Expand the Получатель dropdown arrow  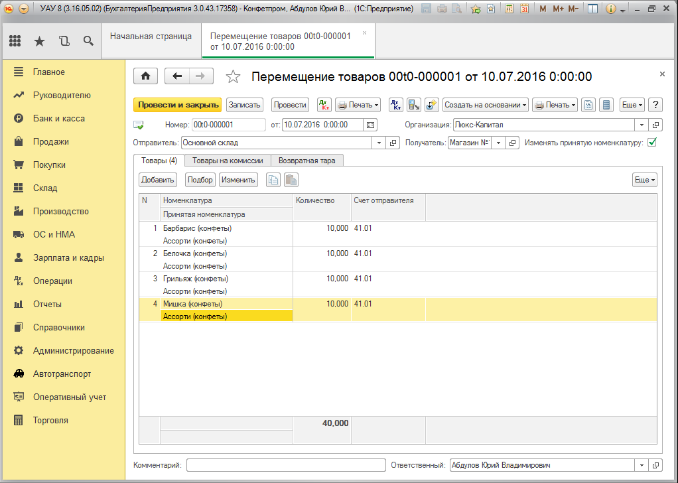(x=498, y=143)
